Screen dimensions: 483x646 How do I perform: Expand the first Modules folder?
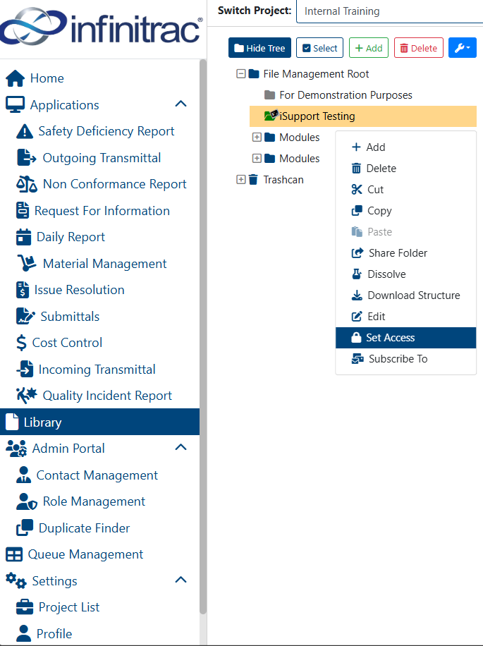(257, 138)
